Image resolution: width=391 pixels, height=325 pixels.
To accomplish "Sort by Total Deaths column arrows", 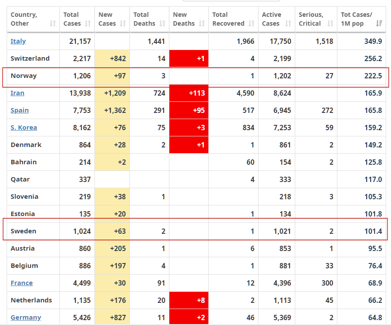I will [x=162, y=23].
